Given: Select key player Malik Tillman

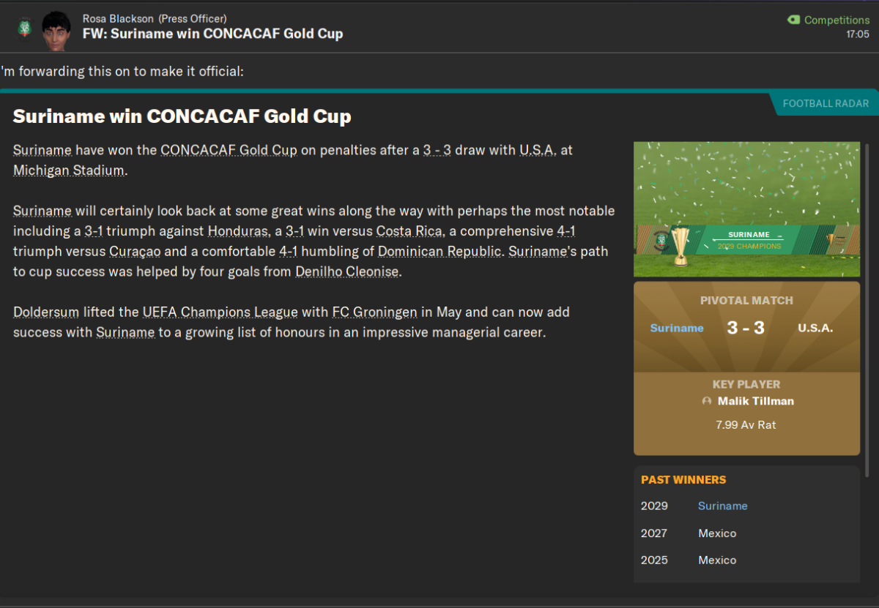Looking at the screenshot, I should 755,401.
